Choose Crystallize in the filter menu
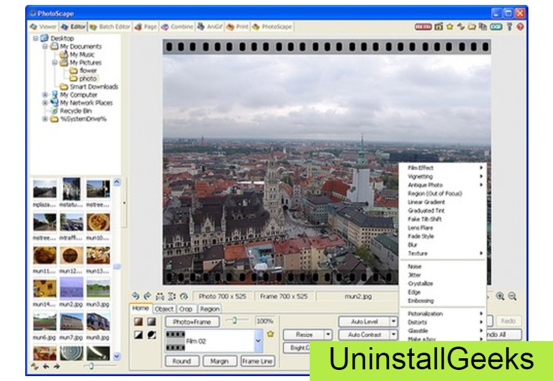553x381 pixels. point(443,283)
